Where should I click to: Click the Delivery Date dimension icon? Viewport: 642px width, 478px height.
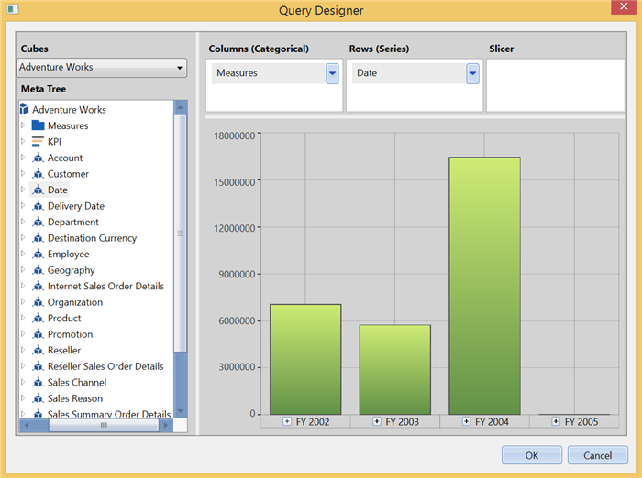[x=39, y=206]
